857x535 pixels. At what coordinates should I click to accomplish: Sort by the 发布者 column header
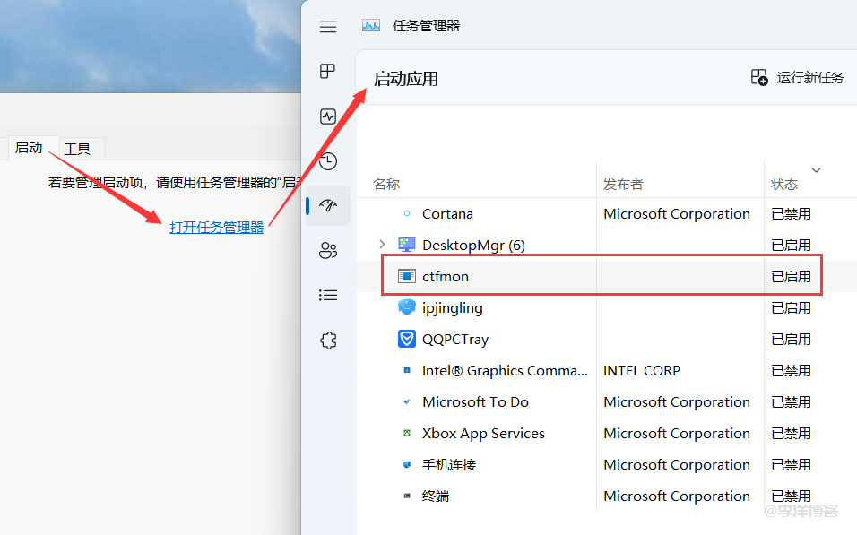623,184
